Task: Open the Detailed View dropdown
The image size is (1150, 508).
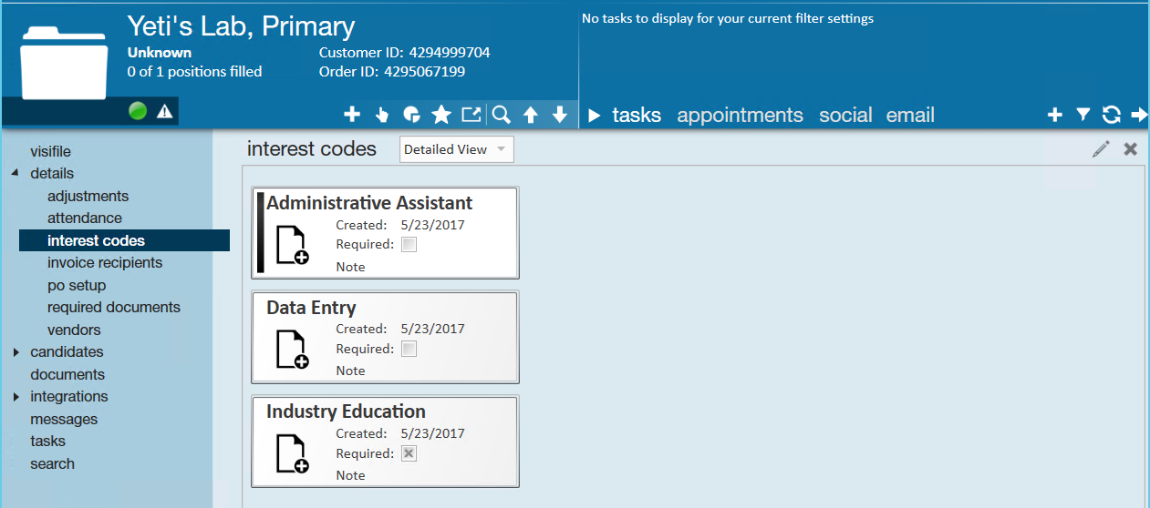Action: pyautogui.click(x=456, y=149)
